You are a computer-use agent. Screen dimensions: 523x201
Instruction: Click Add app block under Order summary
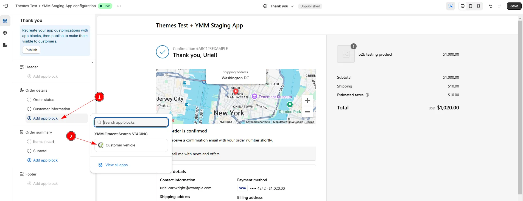45,160
